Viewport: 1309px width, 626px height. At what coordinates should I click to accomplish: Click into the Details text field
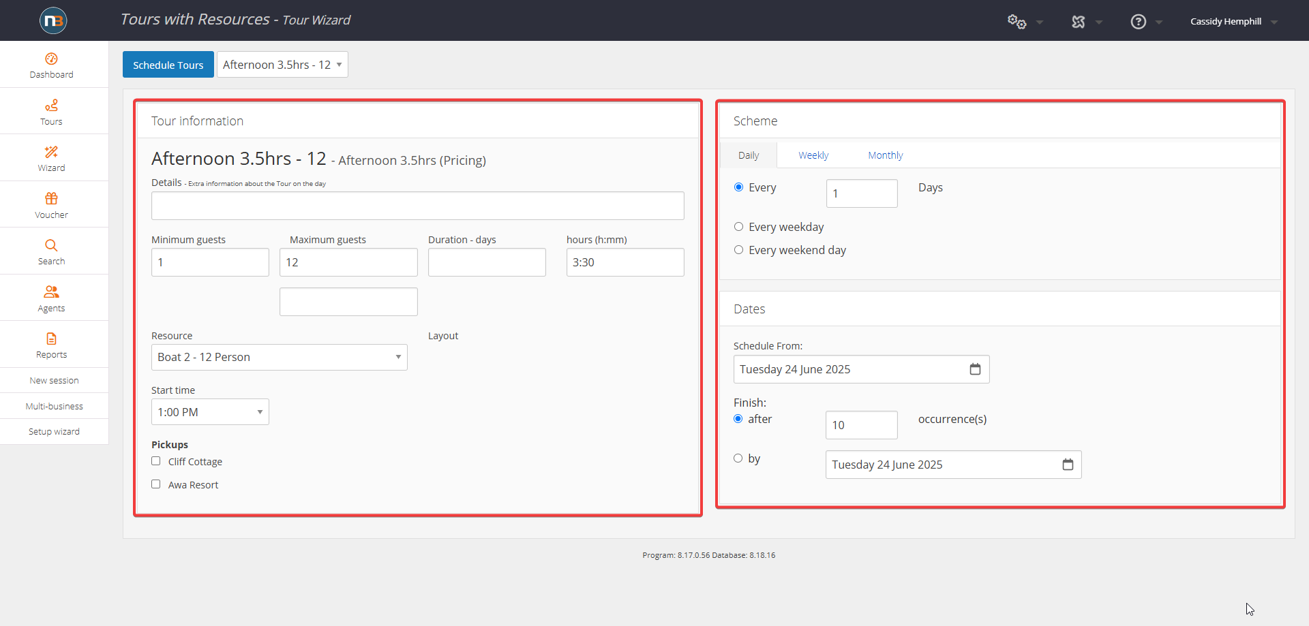[418, 206]
